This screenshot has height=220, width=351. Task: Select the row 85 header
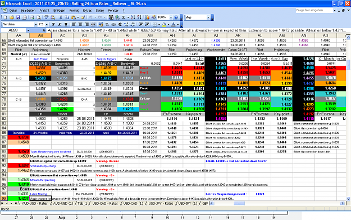4,133
